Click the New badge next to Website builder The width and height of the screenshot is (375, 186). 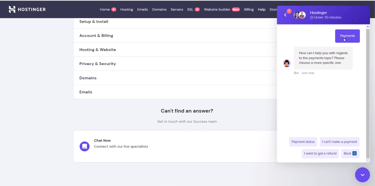[x=236, y=9]
